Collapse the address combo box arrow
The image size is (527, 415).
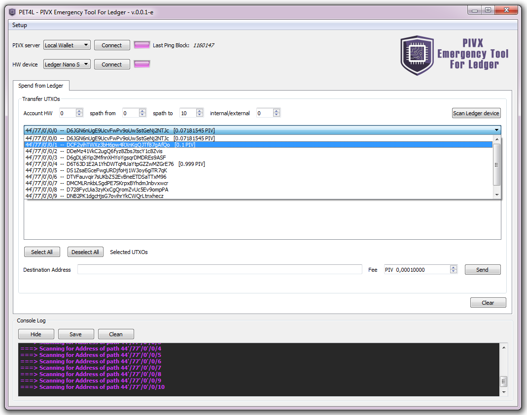tap(496, 130)
